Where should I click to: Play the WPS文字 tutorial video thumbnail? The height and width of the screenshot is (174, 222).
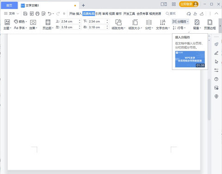[x=190, y=59]
